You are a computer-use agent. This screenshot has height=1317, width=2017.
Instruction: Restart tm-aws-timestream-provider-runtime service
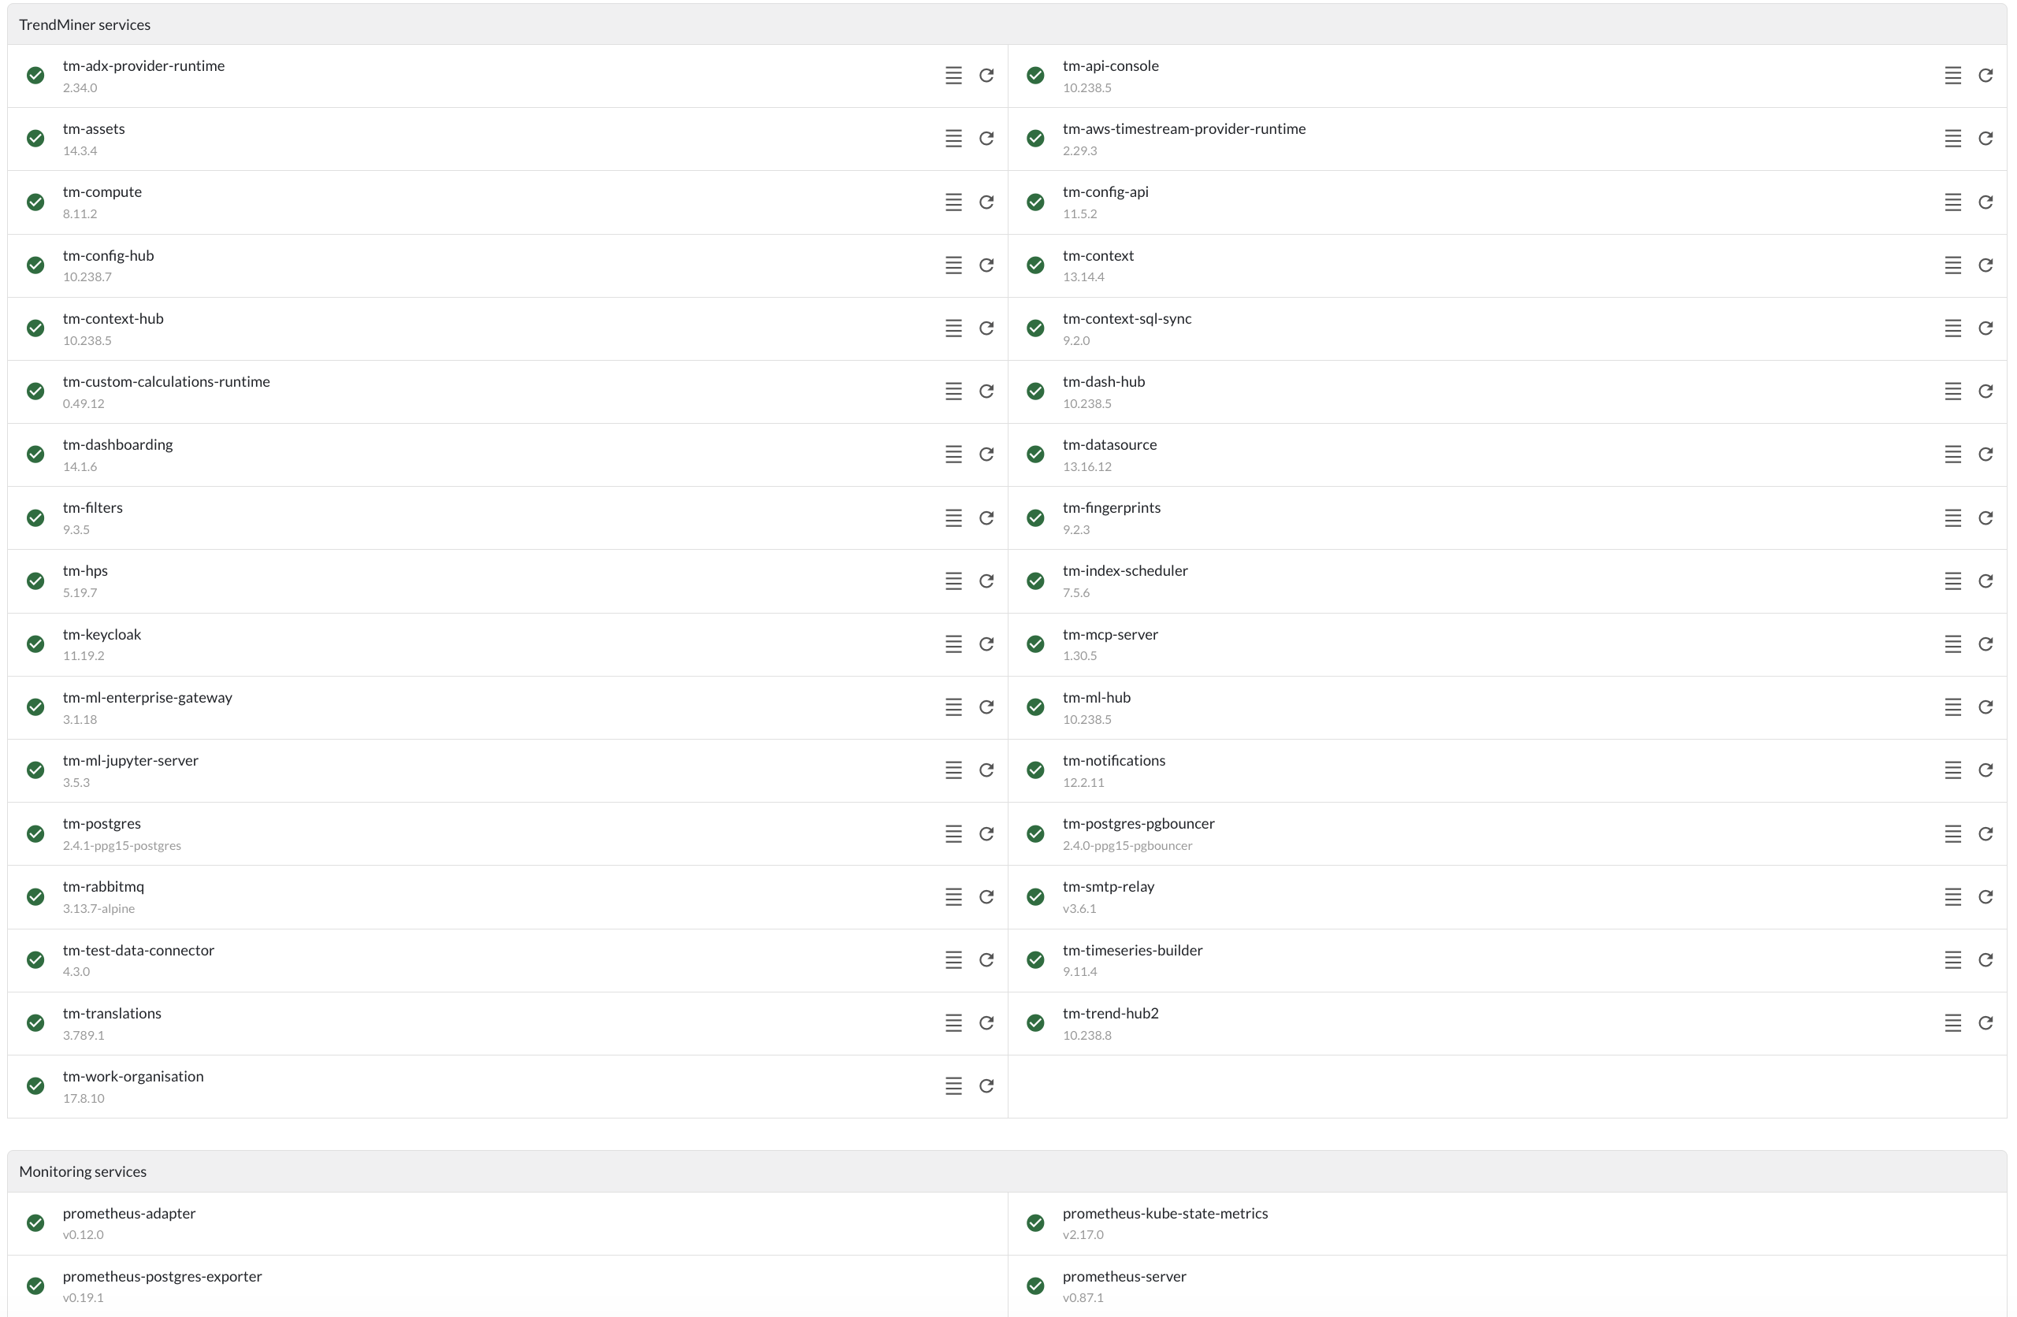(1985, 138)
